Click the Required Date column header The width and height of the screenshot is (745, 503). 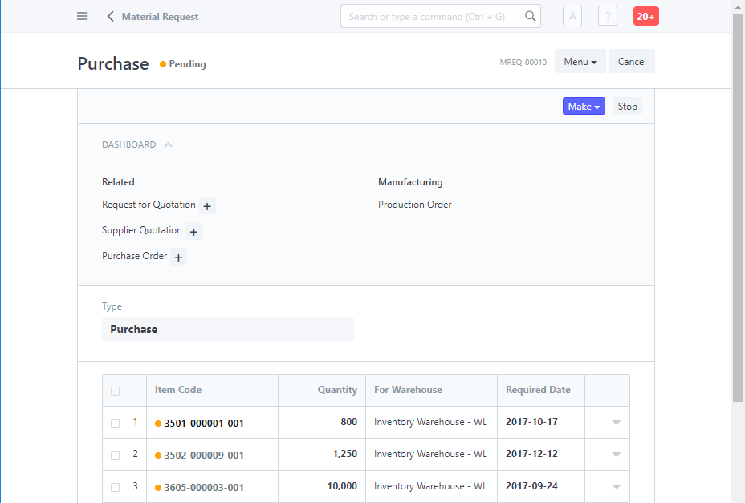[x=539, y=390]
